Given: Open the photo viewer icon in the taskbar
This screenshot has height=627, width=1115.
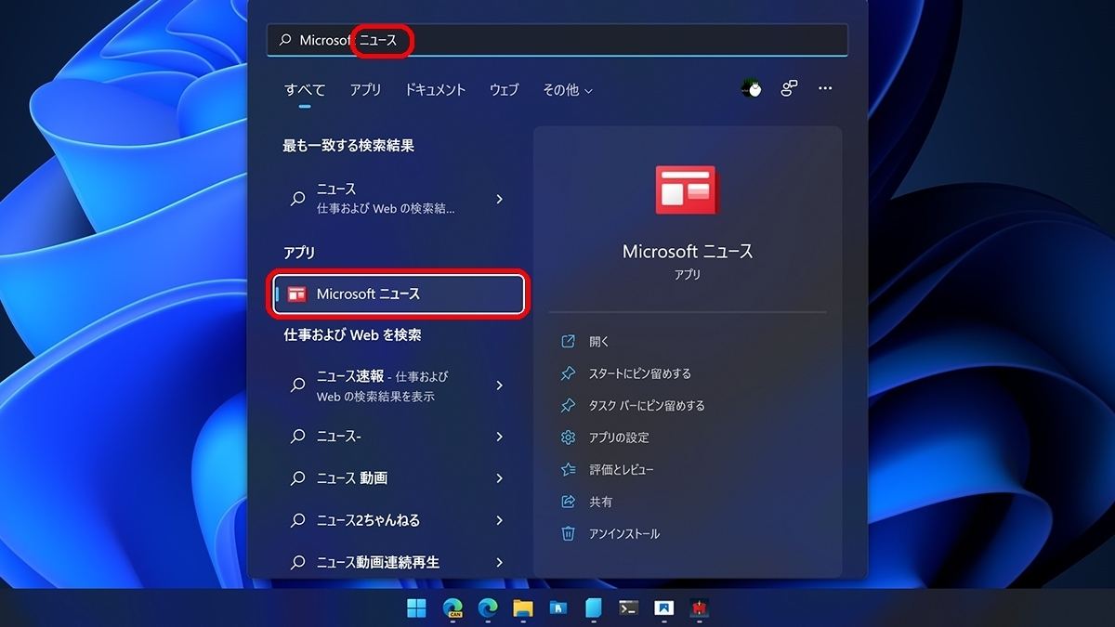Looking at the screenshot, I should tap(664, 608).
